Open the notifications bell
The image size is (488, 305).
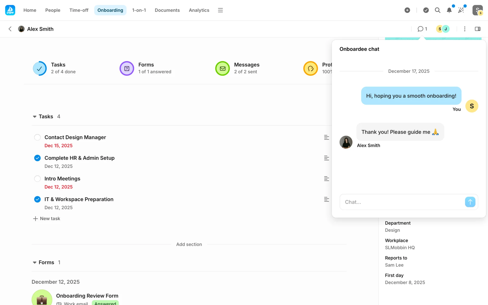click(x=449, y=10)
